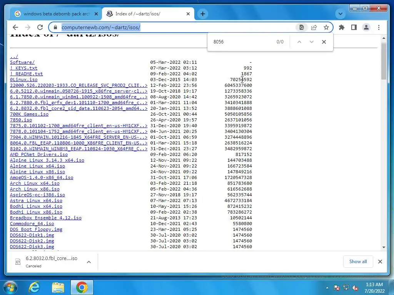394x295 pixels.
Task: Click 8102.0.WINMAIN_WIN8M3_EEAP link
Action: [78, 149]
